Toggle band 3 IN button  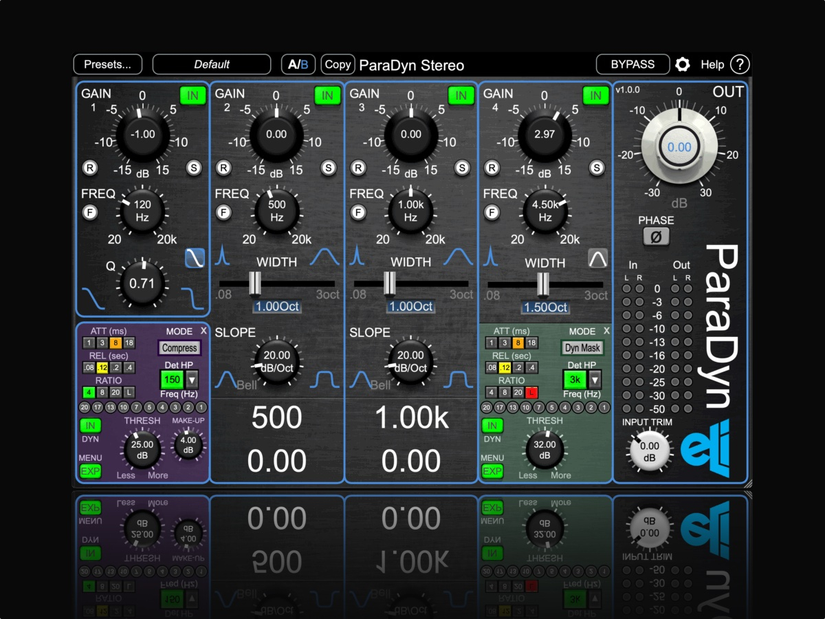click(x=461, y=96)
